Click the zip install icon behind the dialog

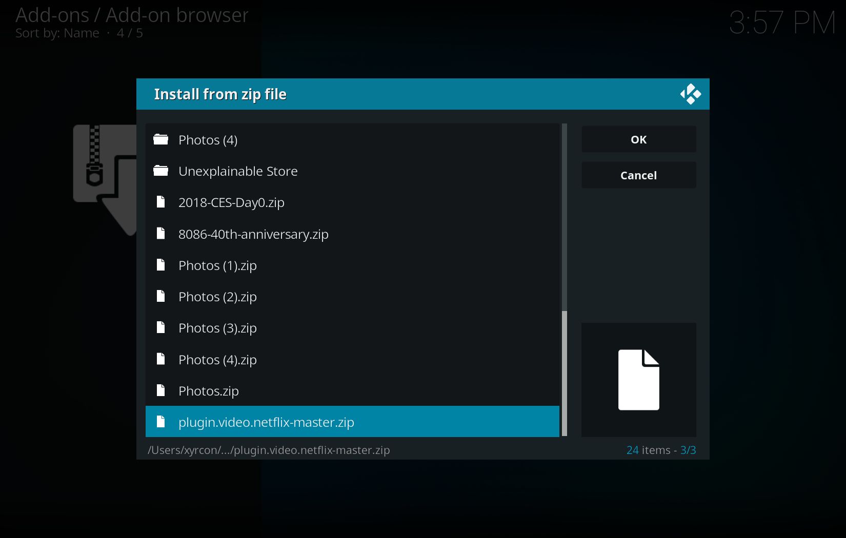click(104, 179)
